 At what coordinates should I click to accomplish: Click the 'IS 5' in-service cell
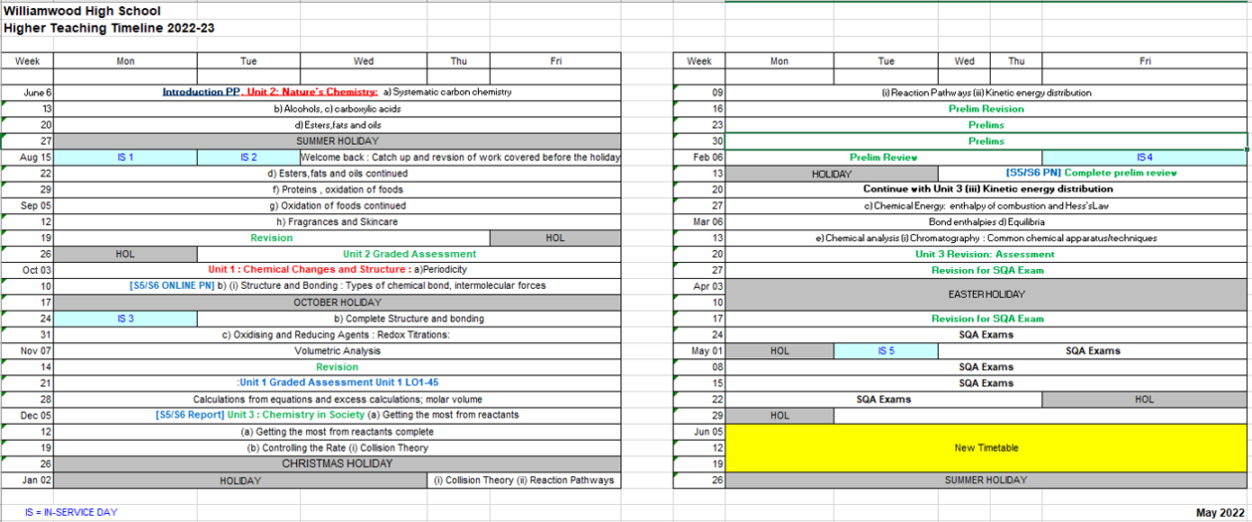pos(885,350)
